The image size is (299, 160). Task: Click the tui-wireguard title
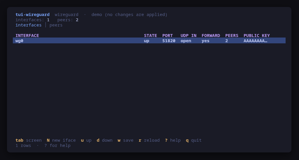pos(32,15)
